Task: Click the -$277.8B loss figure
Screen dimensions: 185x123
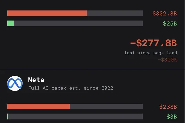Action: (154, 43)
